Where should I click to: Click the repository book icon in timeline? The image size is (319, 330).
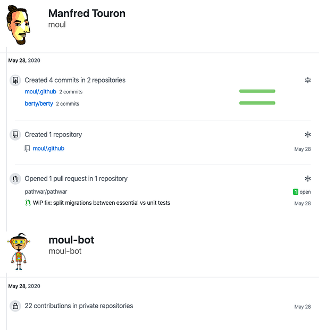[15, 135]
